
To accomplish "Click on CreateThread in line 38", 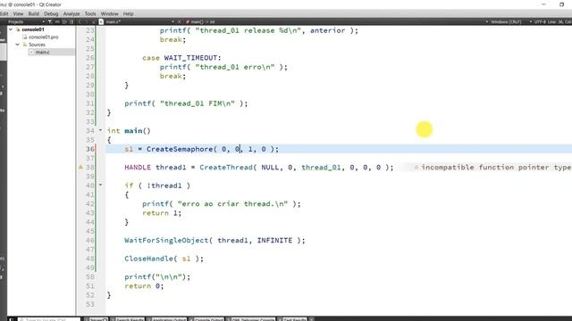I will click(226, 168).
